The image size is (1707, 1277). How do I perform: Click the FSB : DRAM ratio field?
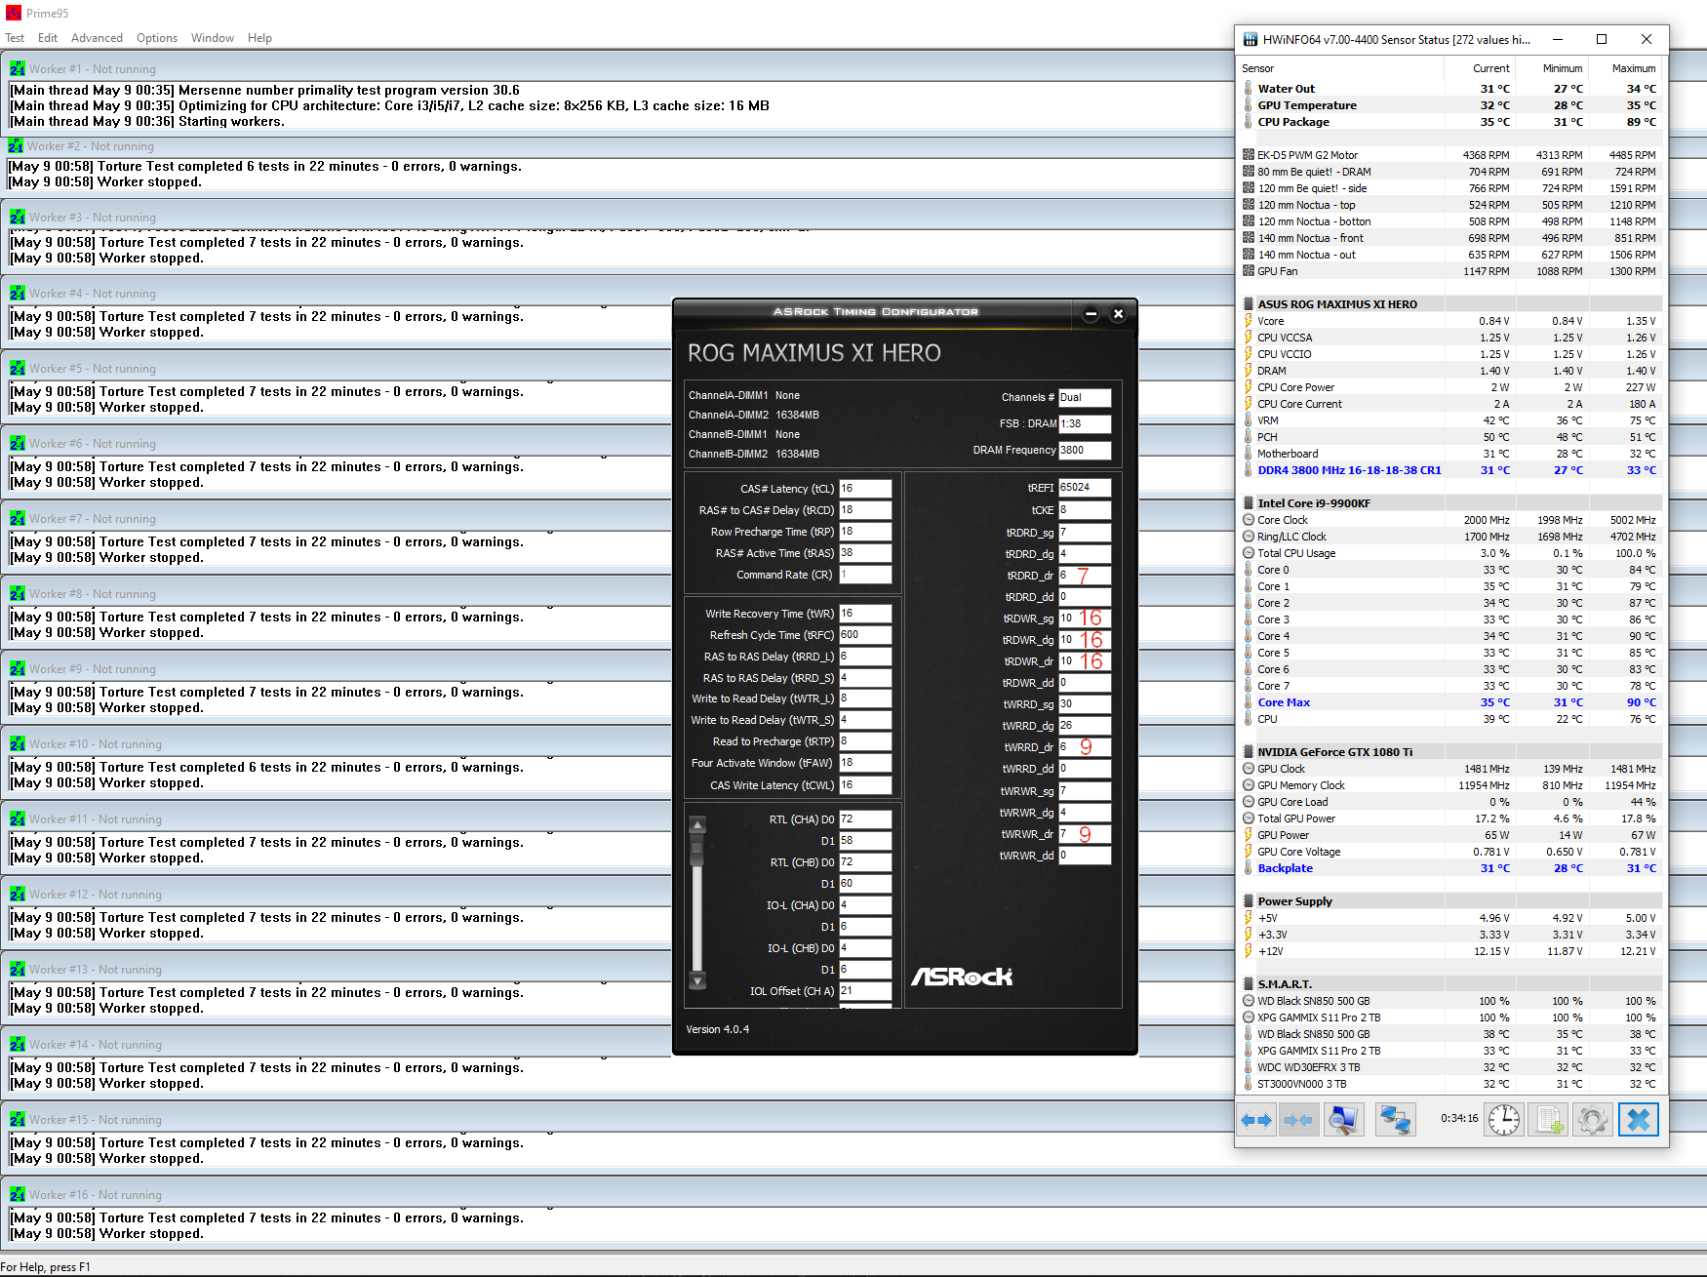[x=1085, y=424]
